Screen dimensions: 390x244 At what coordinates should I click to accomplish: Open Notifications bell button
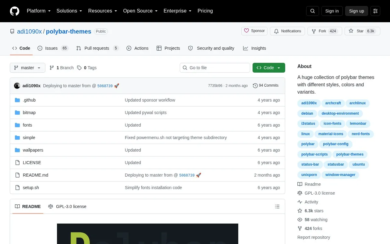(287, 31)
